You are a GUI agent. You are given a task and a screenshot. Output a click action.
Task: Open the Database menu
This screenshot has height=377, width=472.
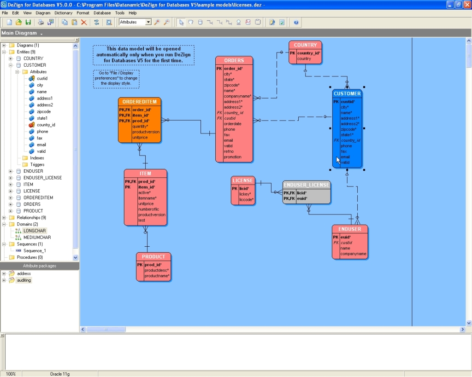pos(102,13)
